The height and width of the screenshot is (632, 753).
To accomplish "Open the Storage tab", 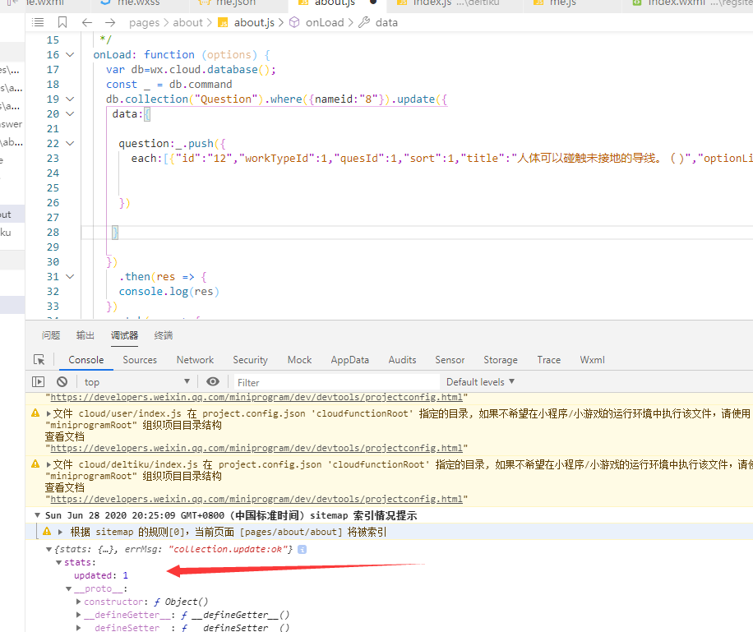I will [501, 360].
